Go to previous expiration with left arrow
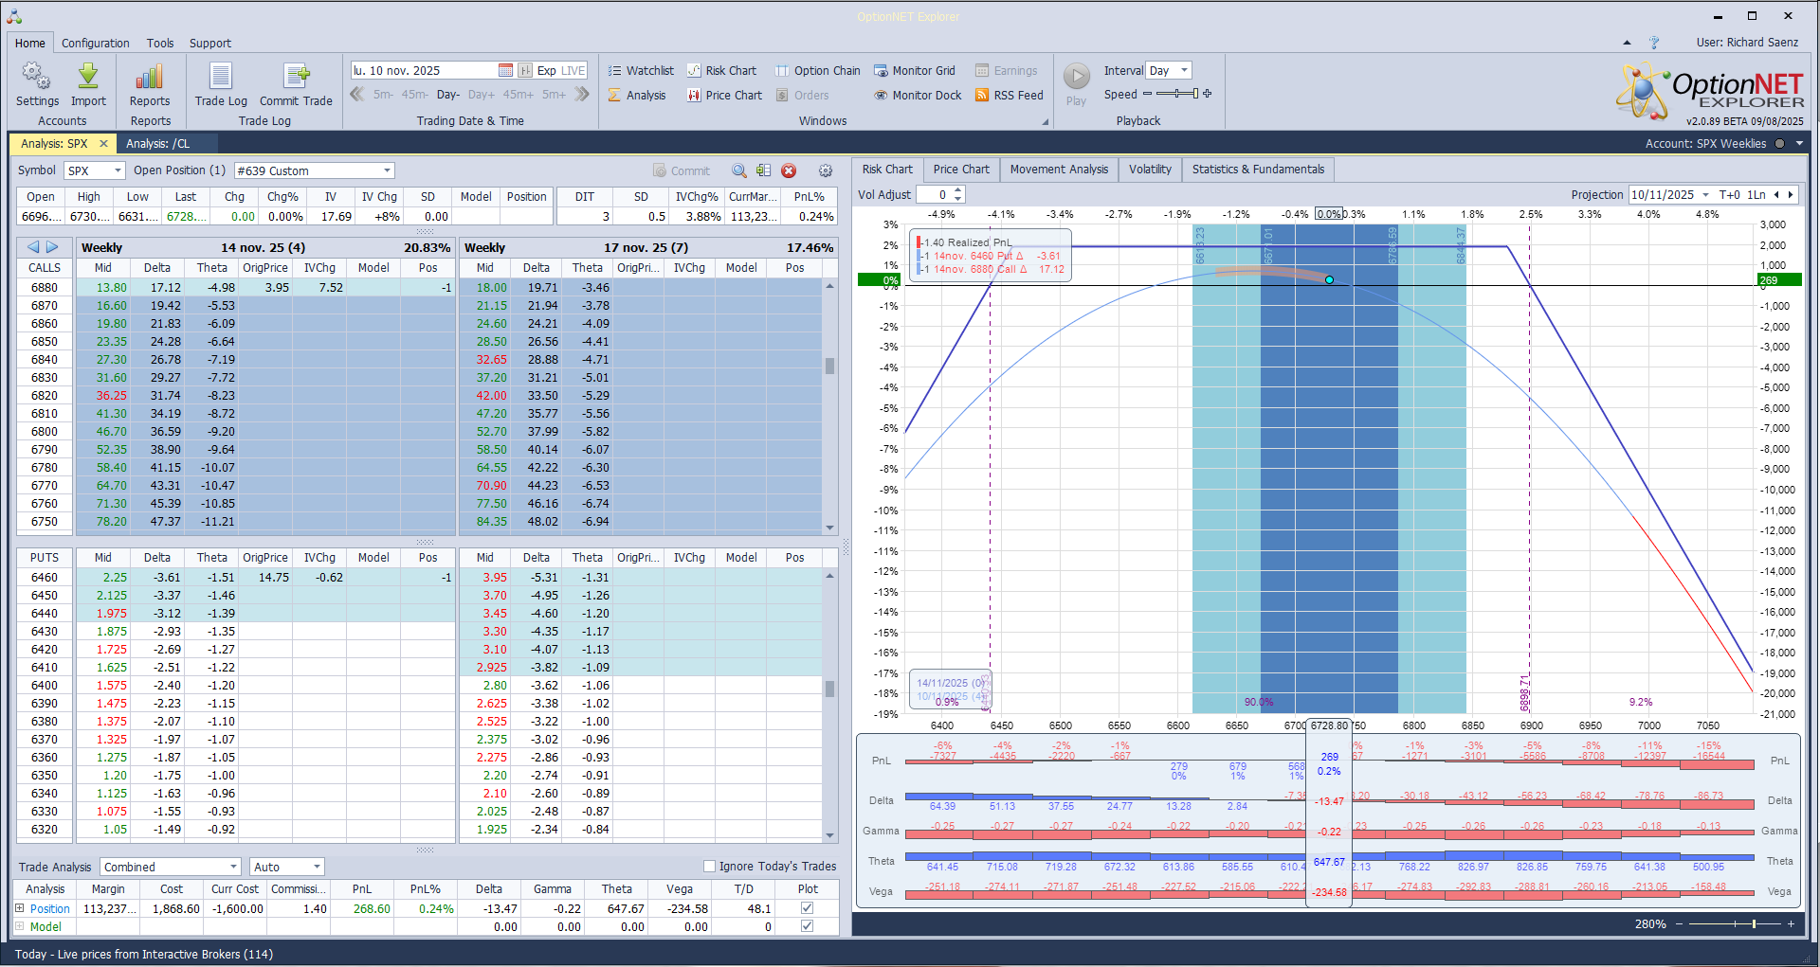Image resolution: width=1820 pixels, height=967 pixels. (33, 247)
